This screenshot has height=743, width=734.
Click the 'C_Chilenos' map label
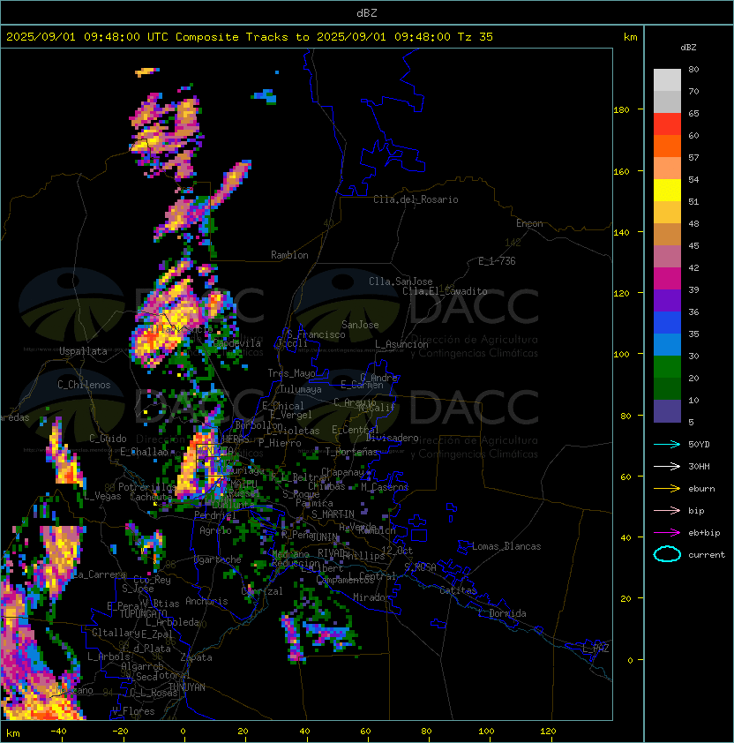click(x=84, y=385)
